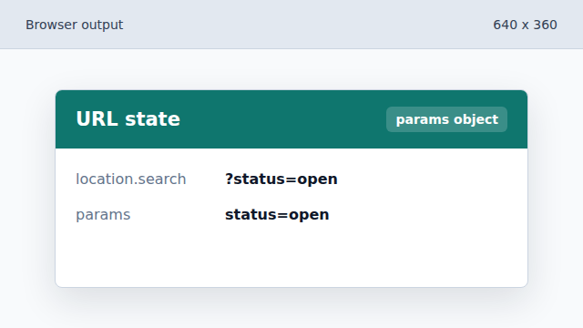The image size is (583, 328).
Task: Click the 'params' row label
Action: (x=103, y=215)
